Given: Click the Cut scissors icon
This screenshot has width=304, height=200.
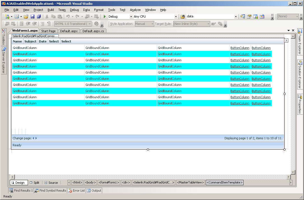Looking at the screenshot, I should [x=47, y=17].
